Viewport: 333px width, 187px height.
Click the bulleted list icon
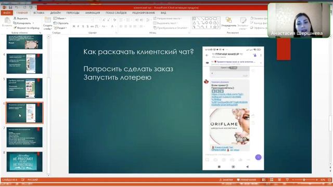(122, 20)
